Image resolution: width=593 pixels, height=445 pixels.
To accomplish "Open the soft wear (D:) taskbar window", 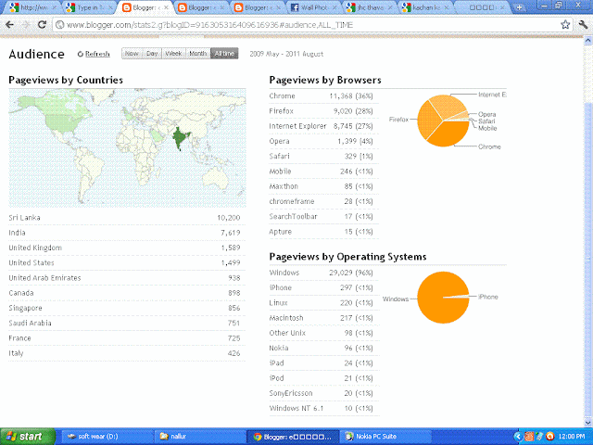I will click(x=107, y=437).
